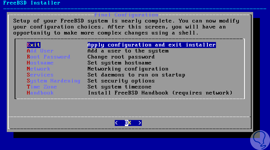Select the System Hardening entry

(x=54, y=81)
